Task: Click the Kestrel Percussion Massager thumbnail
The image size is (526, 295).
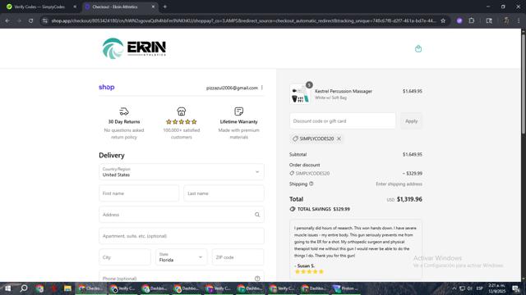Action: click(300, 94)
